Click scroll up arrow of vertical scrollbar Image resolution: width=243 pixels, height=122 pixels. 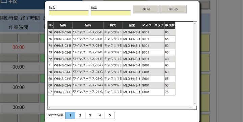[x=195, y=23]
